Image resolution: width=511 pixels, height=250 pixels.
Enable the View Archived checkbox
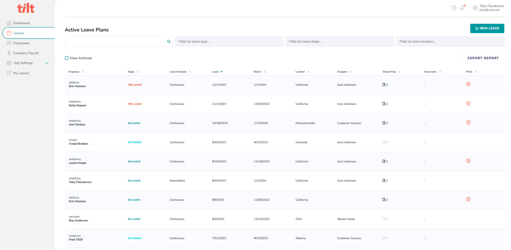67,58
